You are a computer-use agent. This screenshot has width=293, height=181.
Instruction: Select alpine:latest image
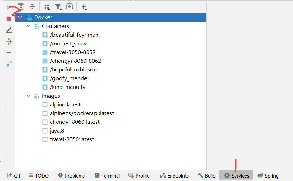click(x=65, y=105)
